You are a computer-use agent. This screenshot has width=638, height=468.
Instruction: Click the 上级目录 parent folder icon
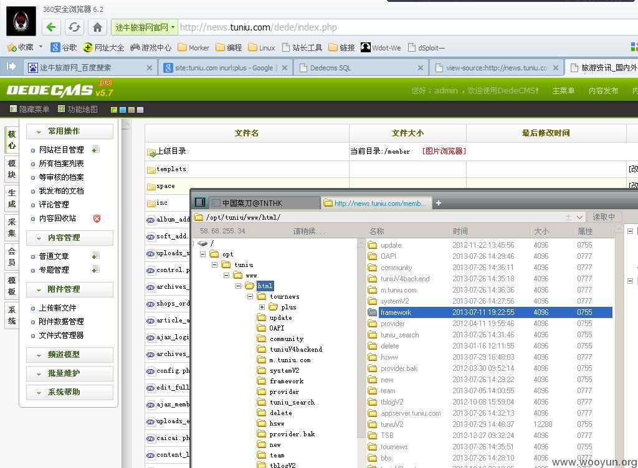(151, 152)
